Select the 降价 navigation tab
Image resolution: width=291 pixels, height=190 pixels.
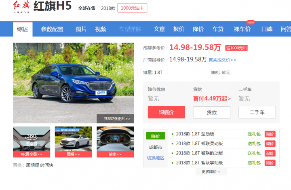(198, 29)
